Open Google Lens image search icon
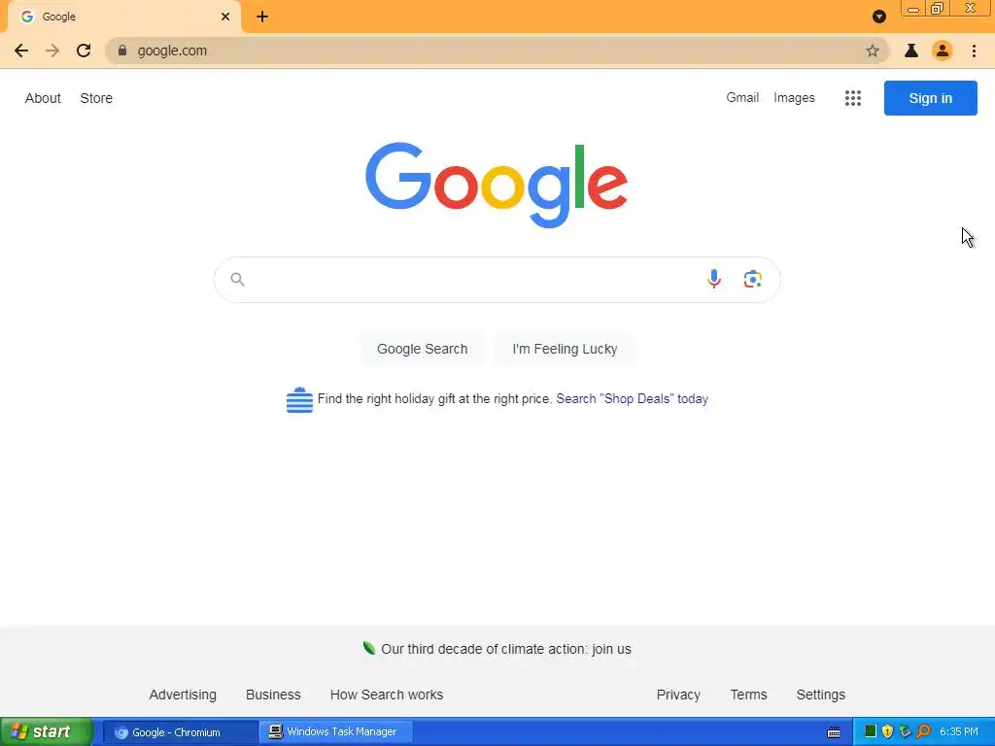The height and width of the screenshot is (746, 995). click(x=753, y=279)
